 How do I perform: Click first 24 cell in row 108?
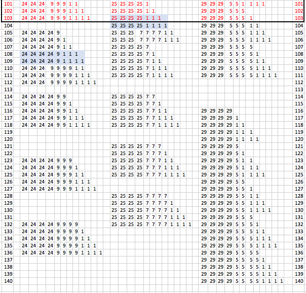tap(25, 54)
